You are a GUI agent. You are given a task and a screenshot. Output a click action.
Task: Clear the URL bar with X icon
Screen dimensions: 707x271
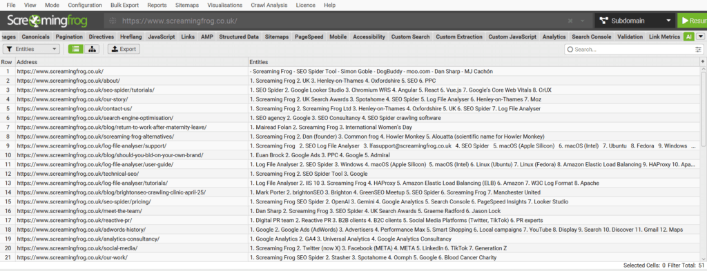point(570,21)
